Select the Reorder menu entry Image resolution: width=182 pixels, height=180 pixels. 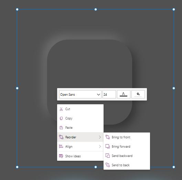[x=80, y=137]
